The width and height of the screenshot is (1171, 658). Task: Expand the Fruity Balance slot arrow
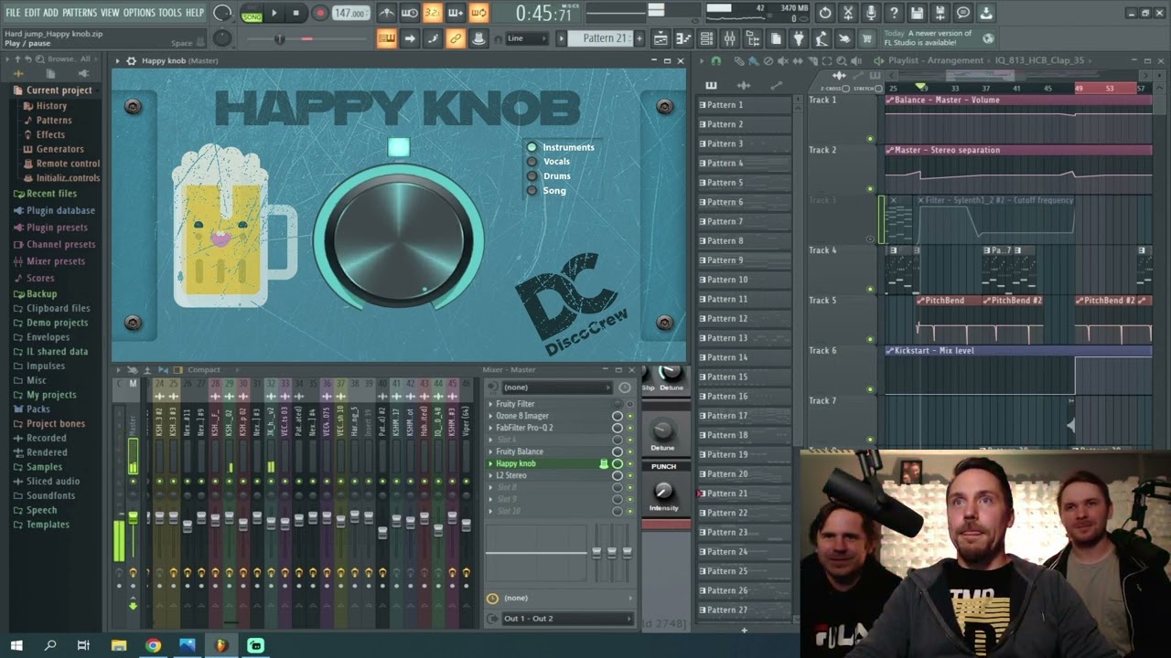490,451
